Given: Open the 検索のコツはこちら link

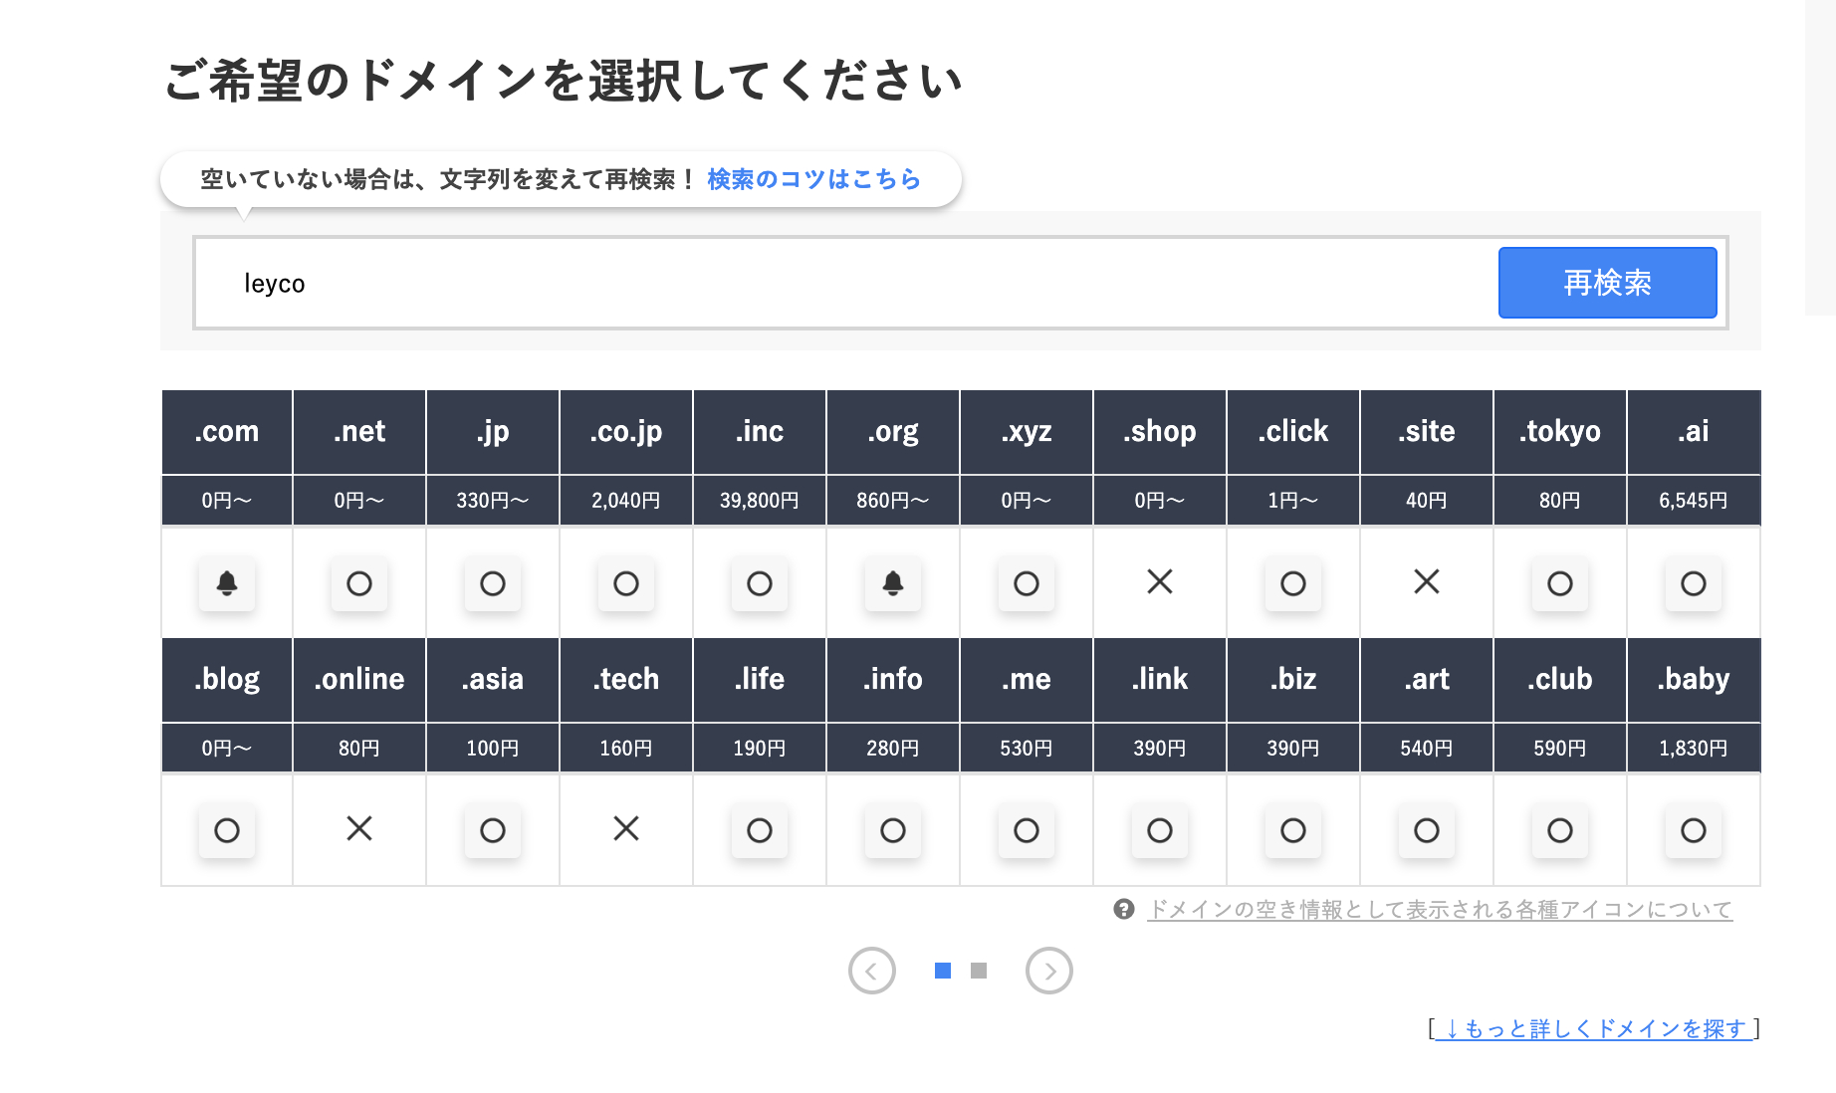Looking at the screenshot, I should [x=812, y=179].
